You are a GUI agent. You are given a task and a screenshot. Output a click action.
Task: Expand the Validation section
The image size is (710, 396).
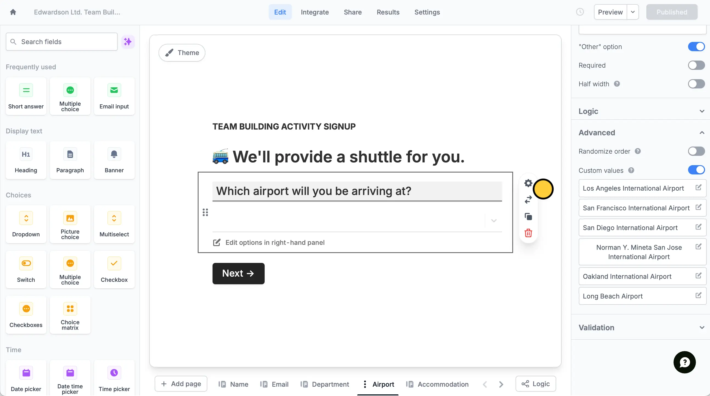(641, 328)
